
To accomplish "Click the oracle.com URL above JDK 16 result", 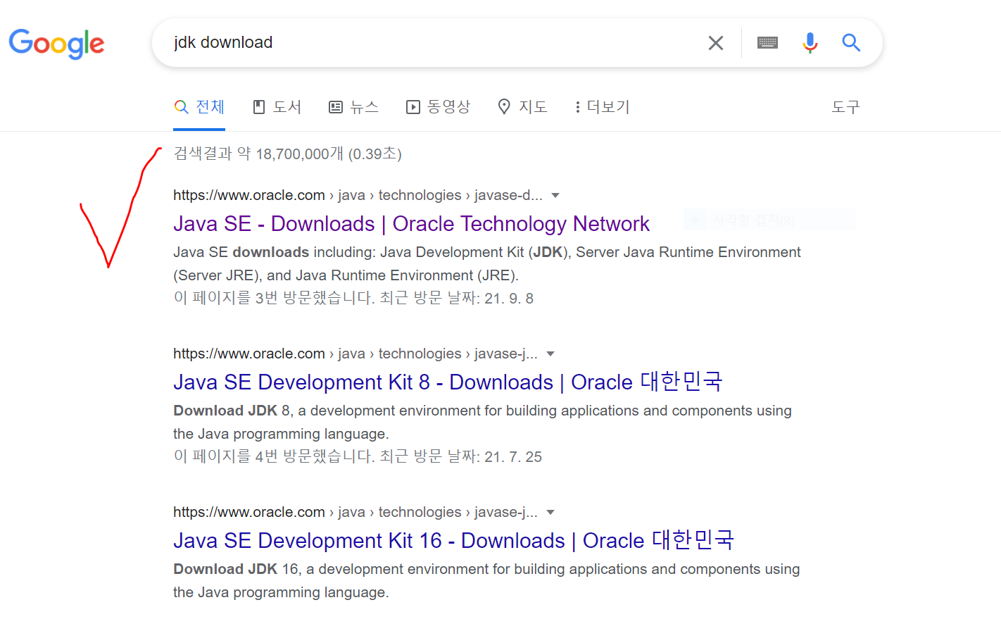I will [355, 512].
